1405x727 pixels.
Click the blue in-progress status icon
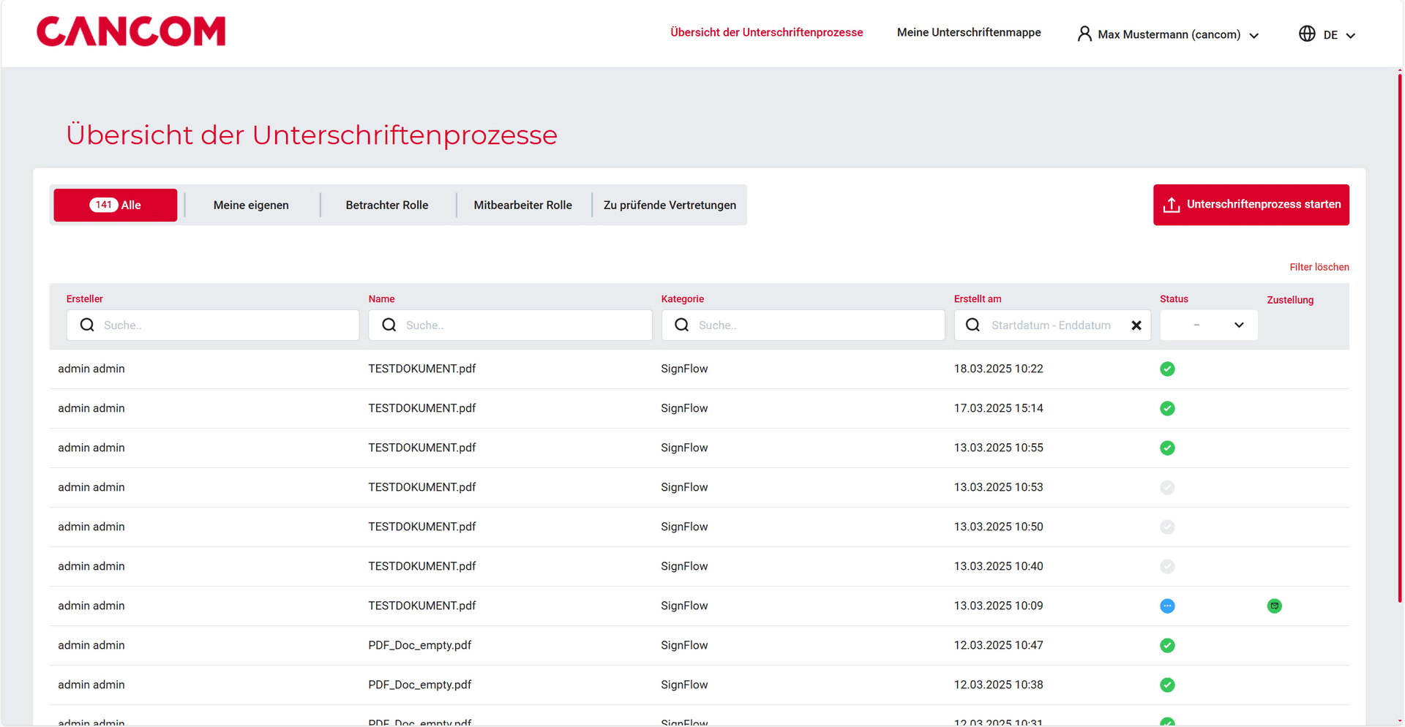pyautogui.click(x=1167, y=606)
